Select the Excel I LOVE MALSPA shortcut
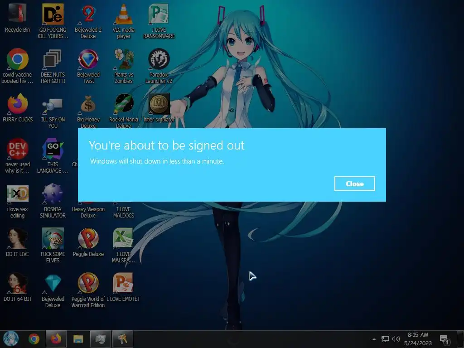The height and width of the screenshot is (348, 464). pyautogui.click(x=124, y=238)
